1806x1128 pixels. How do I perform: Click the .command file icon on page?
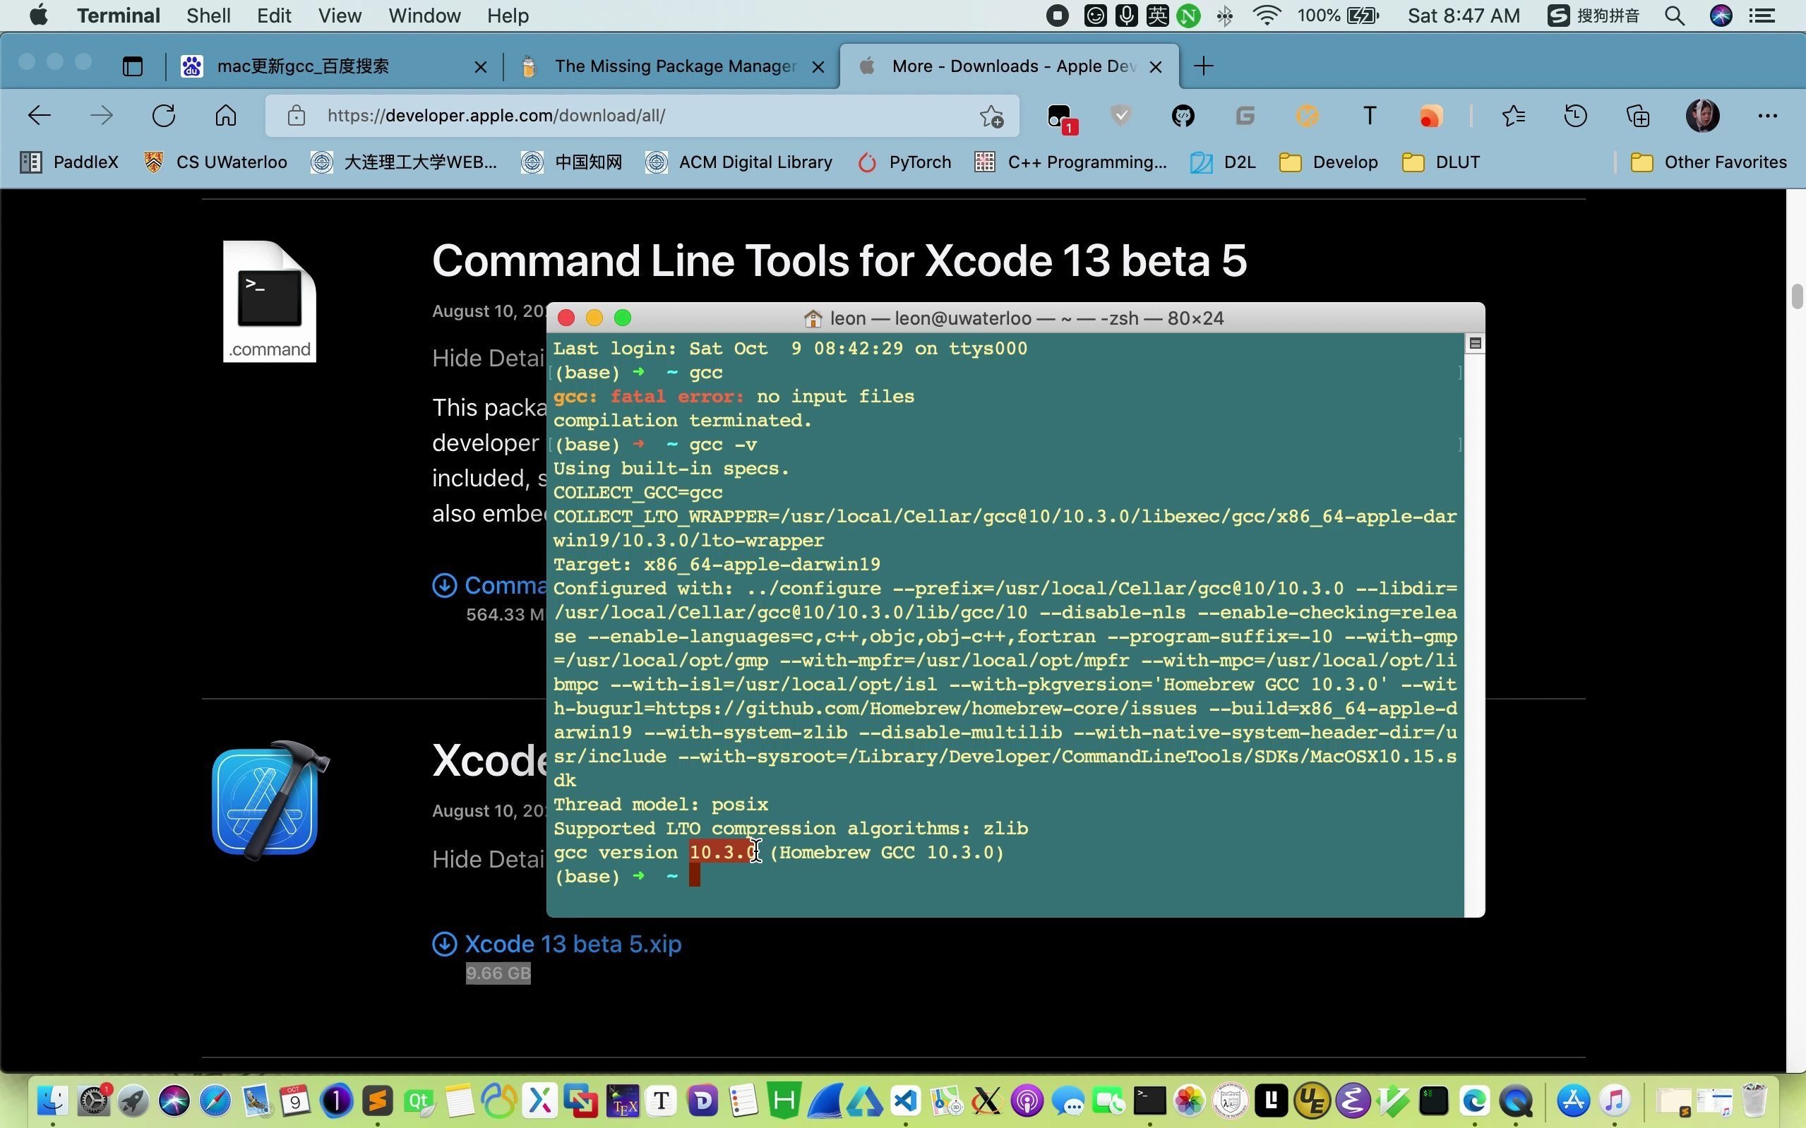(x=269, y=301)
